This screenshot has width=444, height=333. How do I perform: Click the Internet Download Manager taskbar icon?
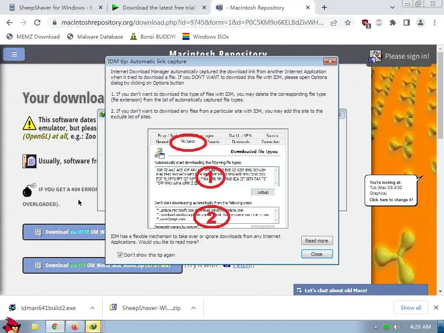click(x=93, y=327)
